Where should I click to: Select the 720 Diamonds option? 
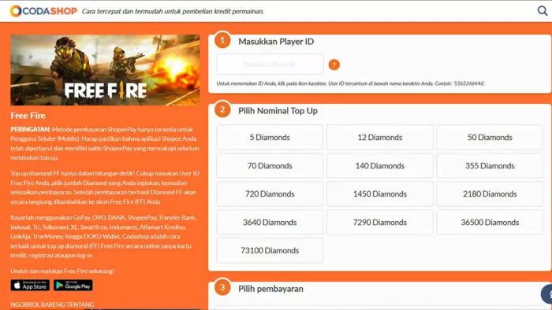[270, 194]
